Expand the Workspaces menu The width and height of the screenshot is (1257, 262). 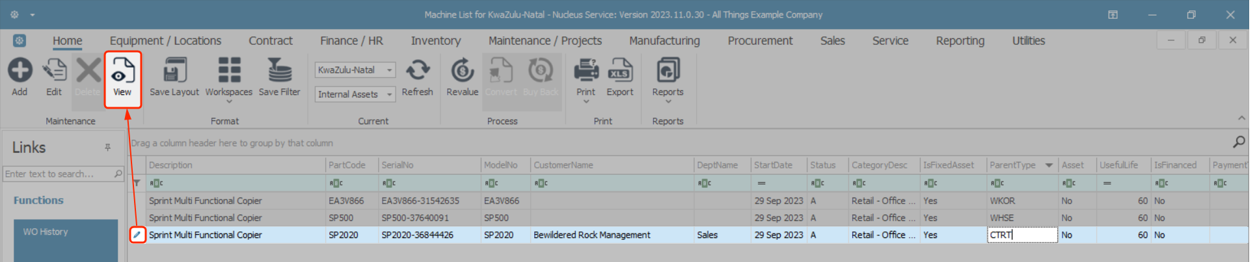coord(228,101)
